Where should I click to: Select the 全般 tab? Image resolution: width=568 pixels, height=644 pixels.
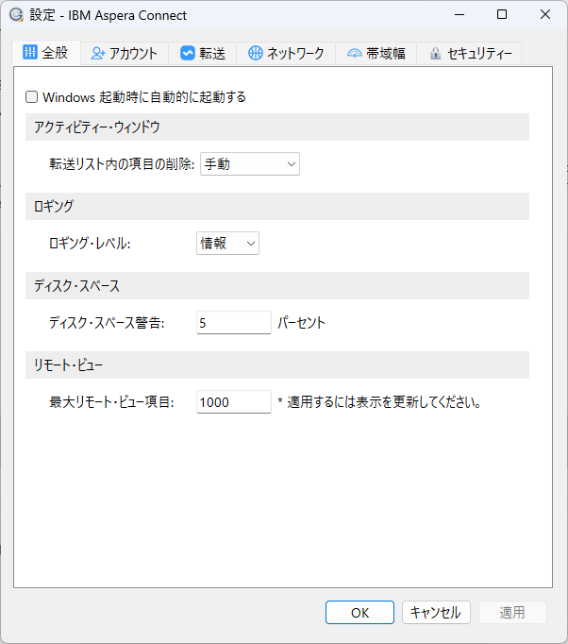click(46, 53)
